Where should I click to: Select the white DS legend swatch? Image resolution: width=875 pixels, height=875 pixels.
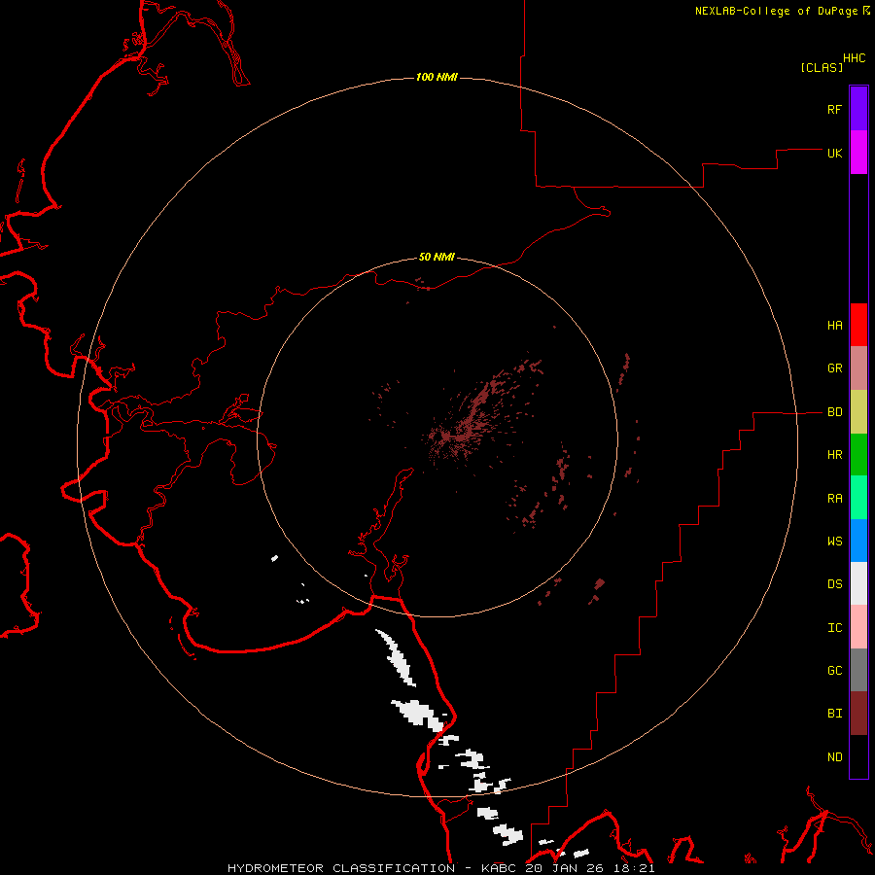858,583
